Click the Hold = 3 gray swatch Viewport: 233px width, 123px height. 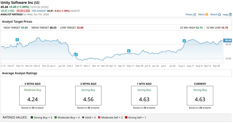(x=83, y=118)
